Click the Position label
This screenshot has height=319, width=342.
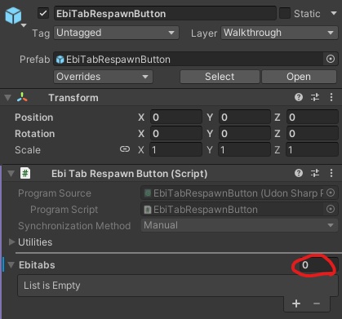pyautogui.click(x=34, y=117)
